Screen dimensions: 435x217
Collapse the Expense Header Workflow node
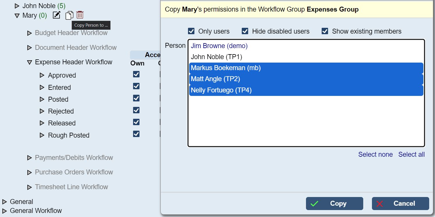(x=29, y=62)
